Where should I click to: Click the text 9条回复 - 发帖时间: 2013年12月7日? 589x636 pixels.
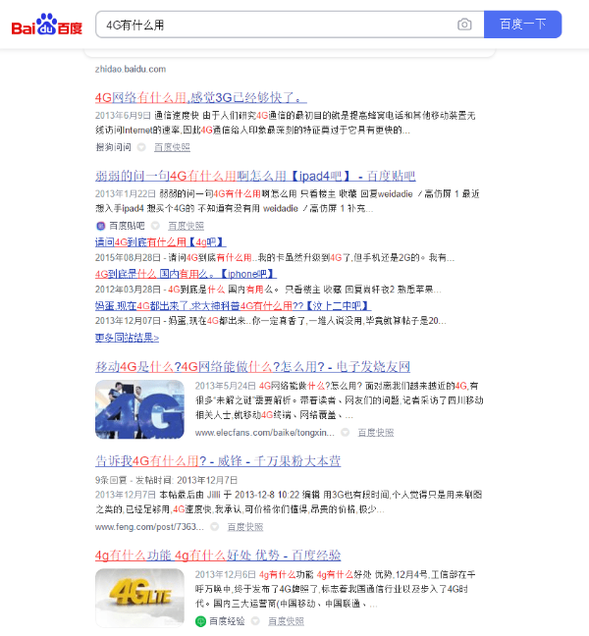(166, 480)
